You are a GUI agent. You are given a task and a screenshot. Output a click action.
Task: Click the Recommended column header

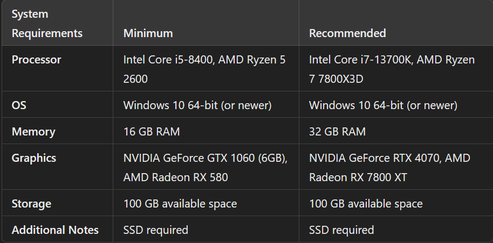point(347,33)
